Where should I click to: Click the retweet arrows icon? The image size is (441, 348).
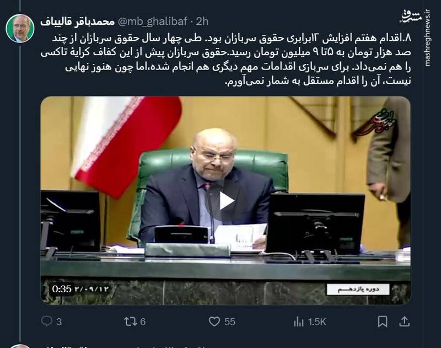(x=130, y=322)
